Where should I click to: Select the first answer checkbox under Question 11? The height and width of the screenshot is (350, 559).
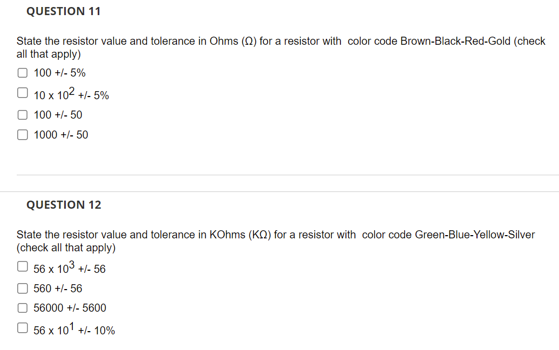tap(22, 72)
